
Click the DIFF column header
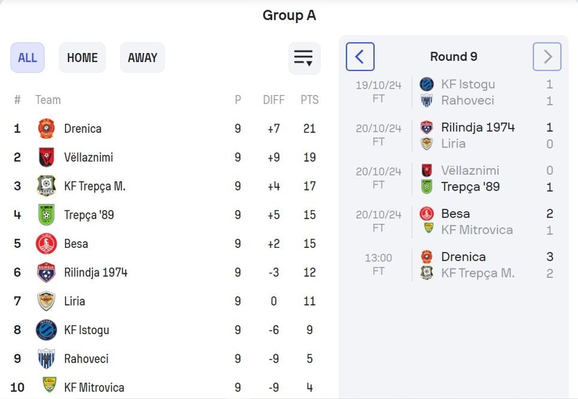[x=274, y=100]
